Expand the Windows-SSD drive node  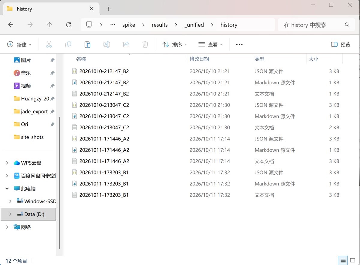(10, 201)
